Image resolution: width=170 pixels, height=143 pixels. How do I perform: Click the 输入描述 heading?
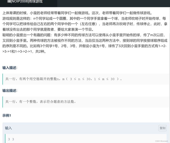click(10, 68)
